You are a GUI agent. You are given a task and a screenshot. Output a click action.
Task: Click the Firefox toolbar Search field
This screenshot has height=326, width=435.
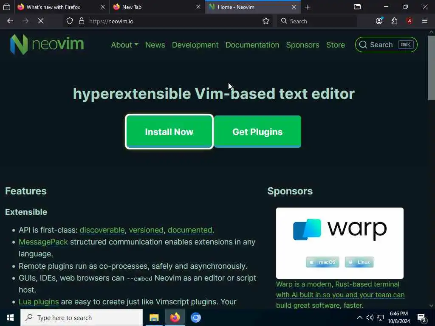[x=316, y=21]
